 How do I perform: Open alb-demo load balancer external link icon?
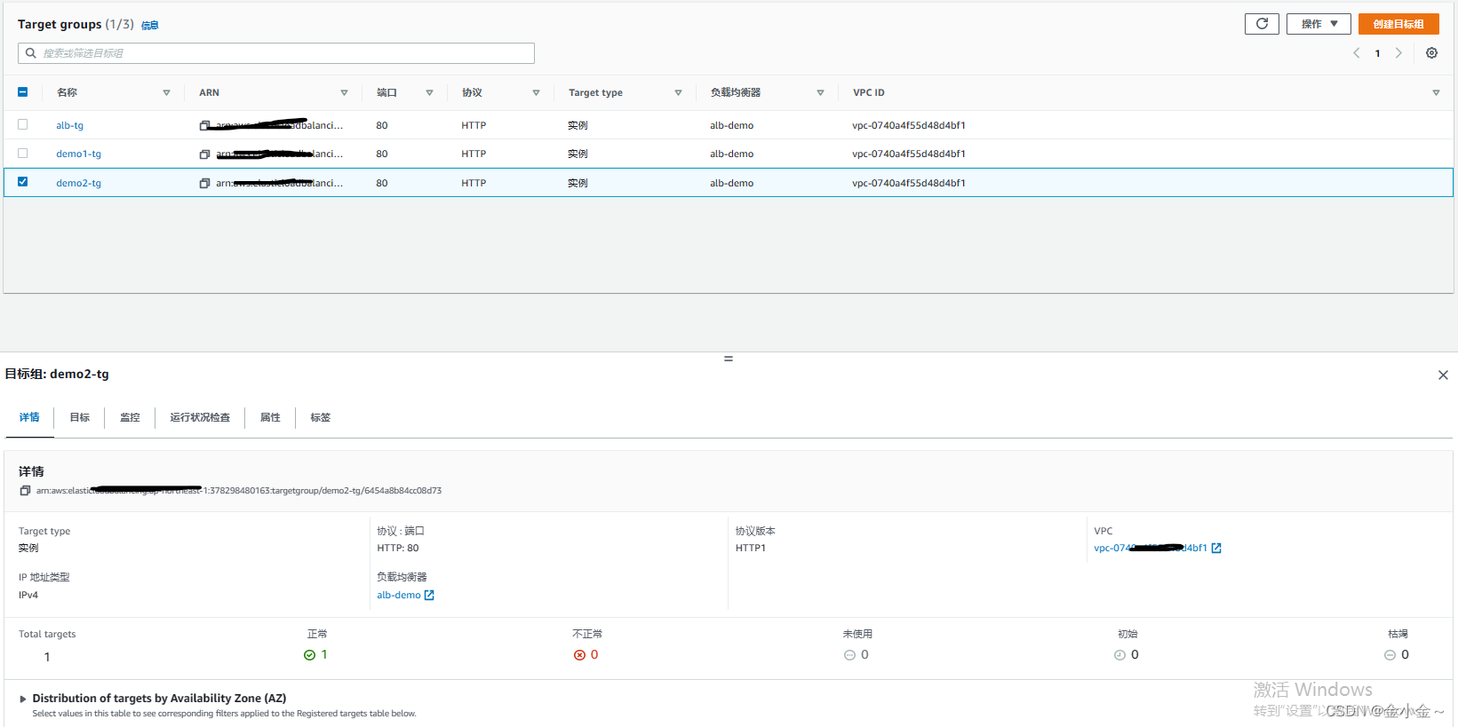click(429, 596)
